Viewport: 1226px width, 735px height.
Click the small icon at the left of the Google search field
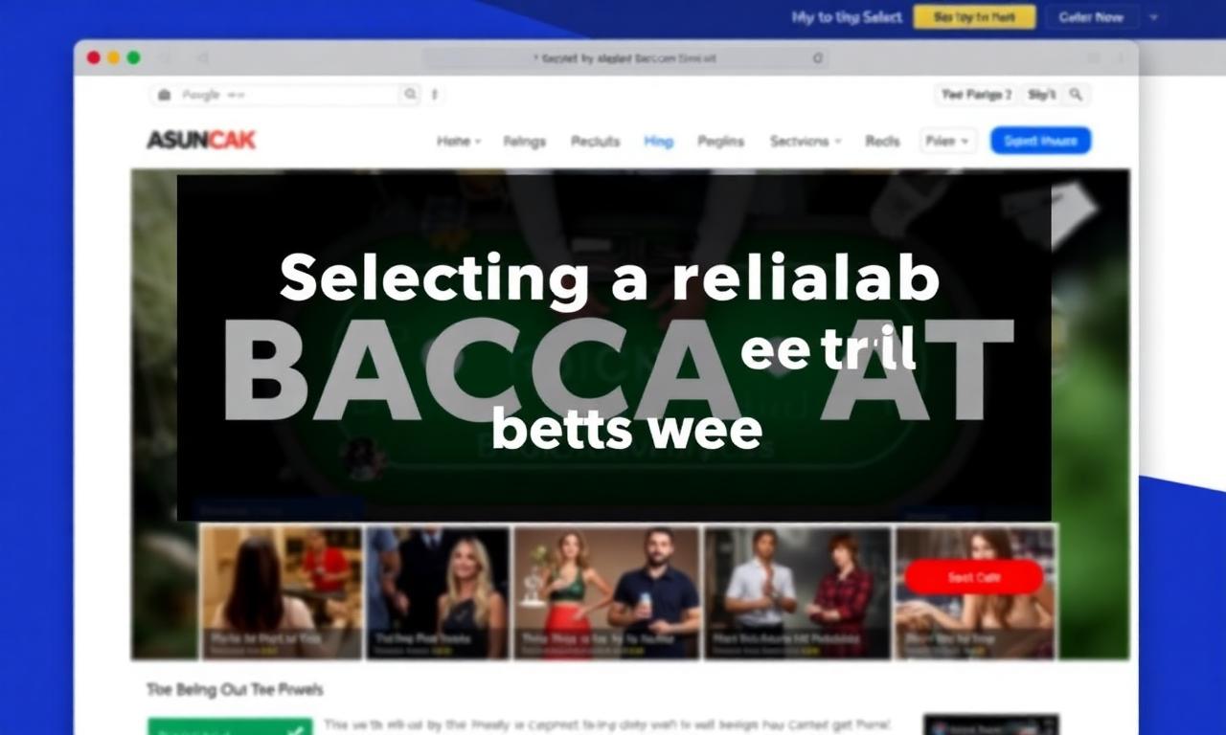164,95
